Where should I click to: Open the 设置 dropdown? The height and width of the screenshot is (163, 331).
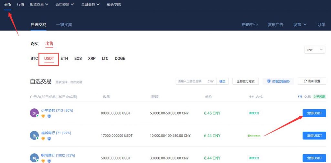(x=300, y=25)
